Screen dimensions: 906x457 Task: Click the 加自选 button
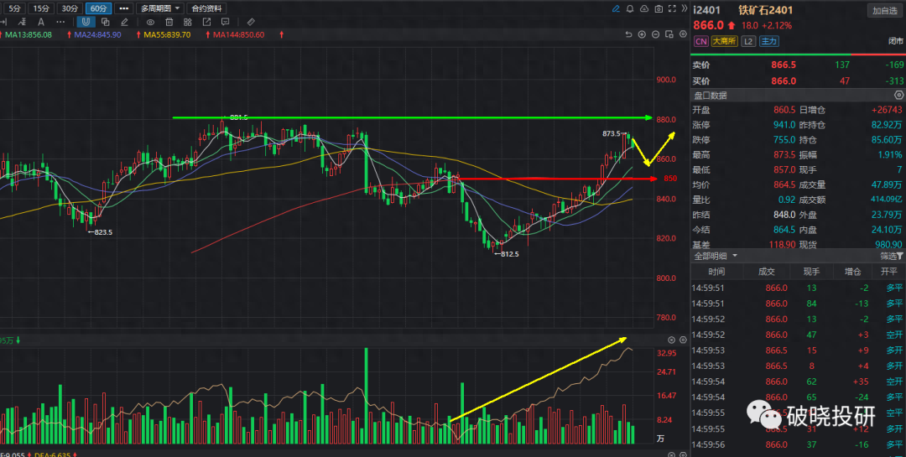(884, 10)
